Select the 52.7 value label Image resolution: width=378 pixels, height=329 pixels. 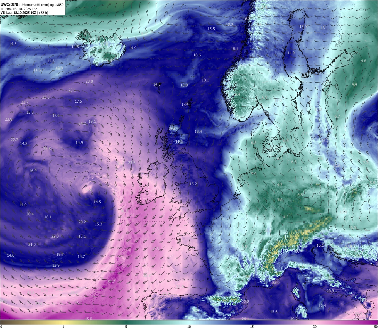point(111,282)
